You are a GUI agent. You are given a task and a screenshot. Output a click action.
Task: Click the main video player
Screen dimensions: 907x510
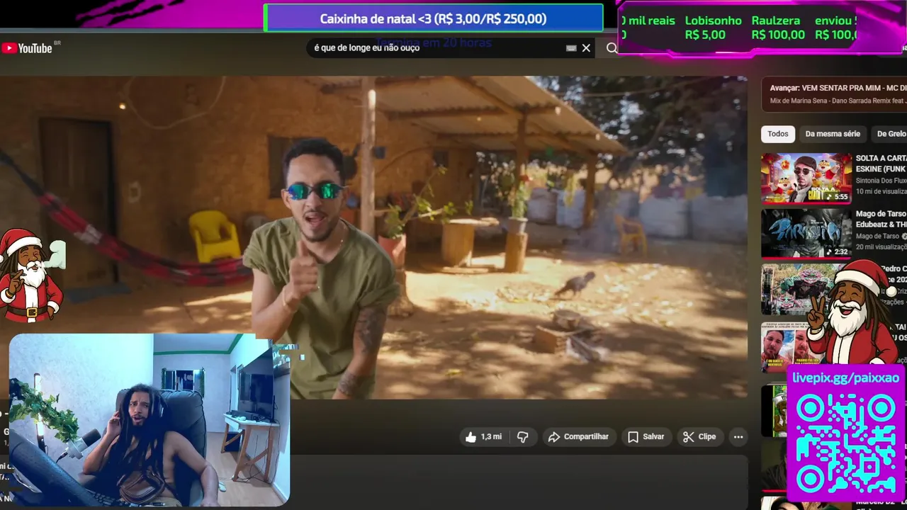tap(373, 237)
